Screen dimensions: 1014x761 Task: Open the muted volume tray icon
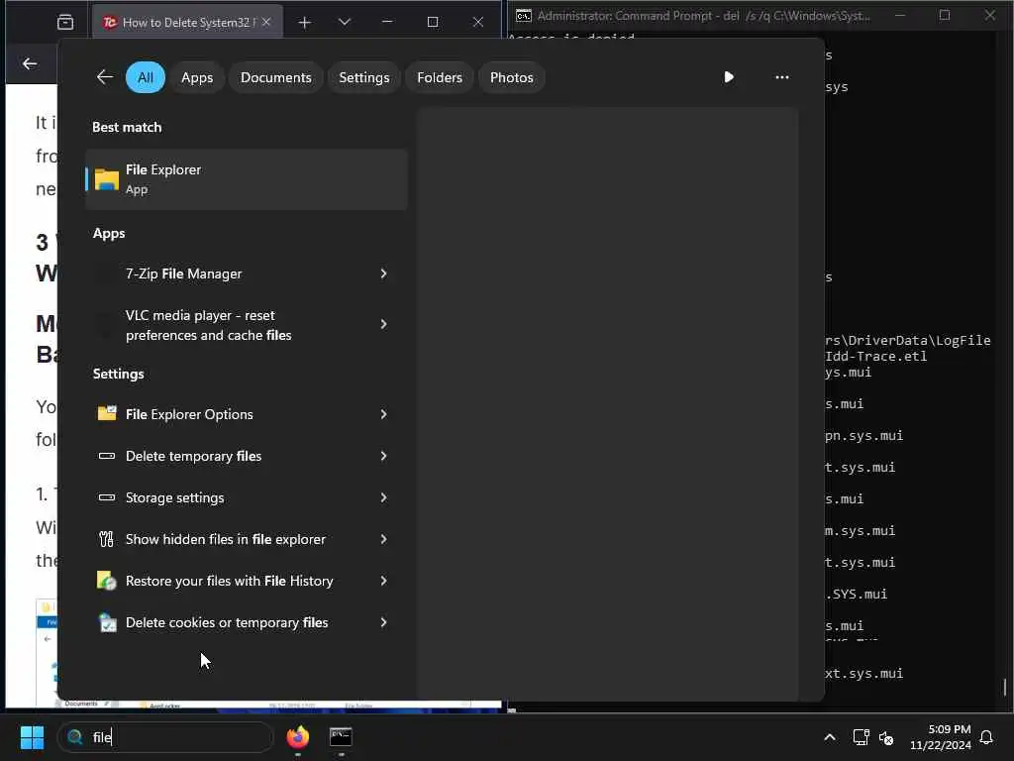(886, 737)
